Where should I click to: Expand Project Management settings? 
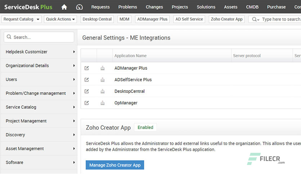(x=39, y=121)
